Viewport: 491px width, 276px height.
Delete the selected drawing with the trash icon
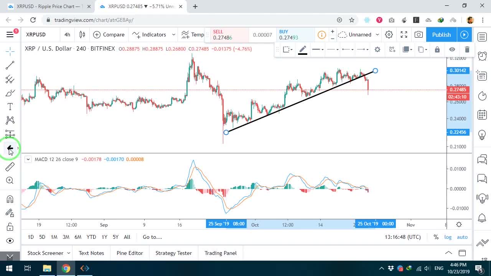pos(467,49)
